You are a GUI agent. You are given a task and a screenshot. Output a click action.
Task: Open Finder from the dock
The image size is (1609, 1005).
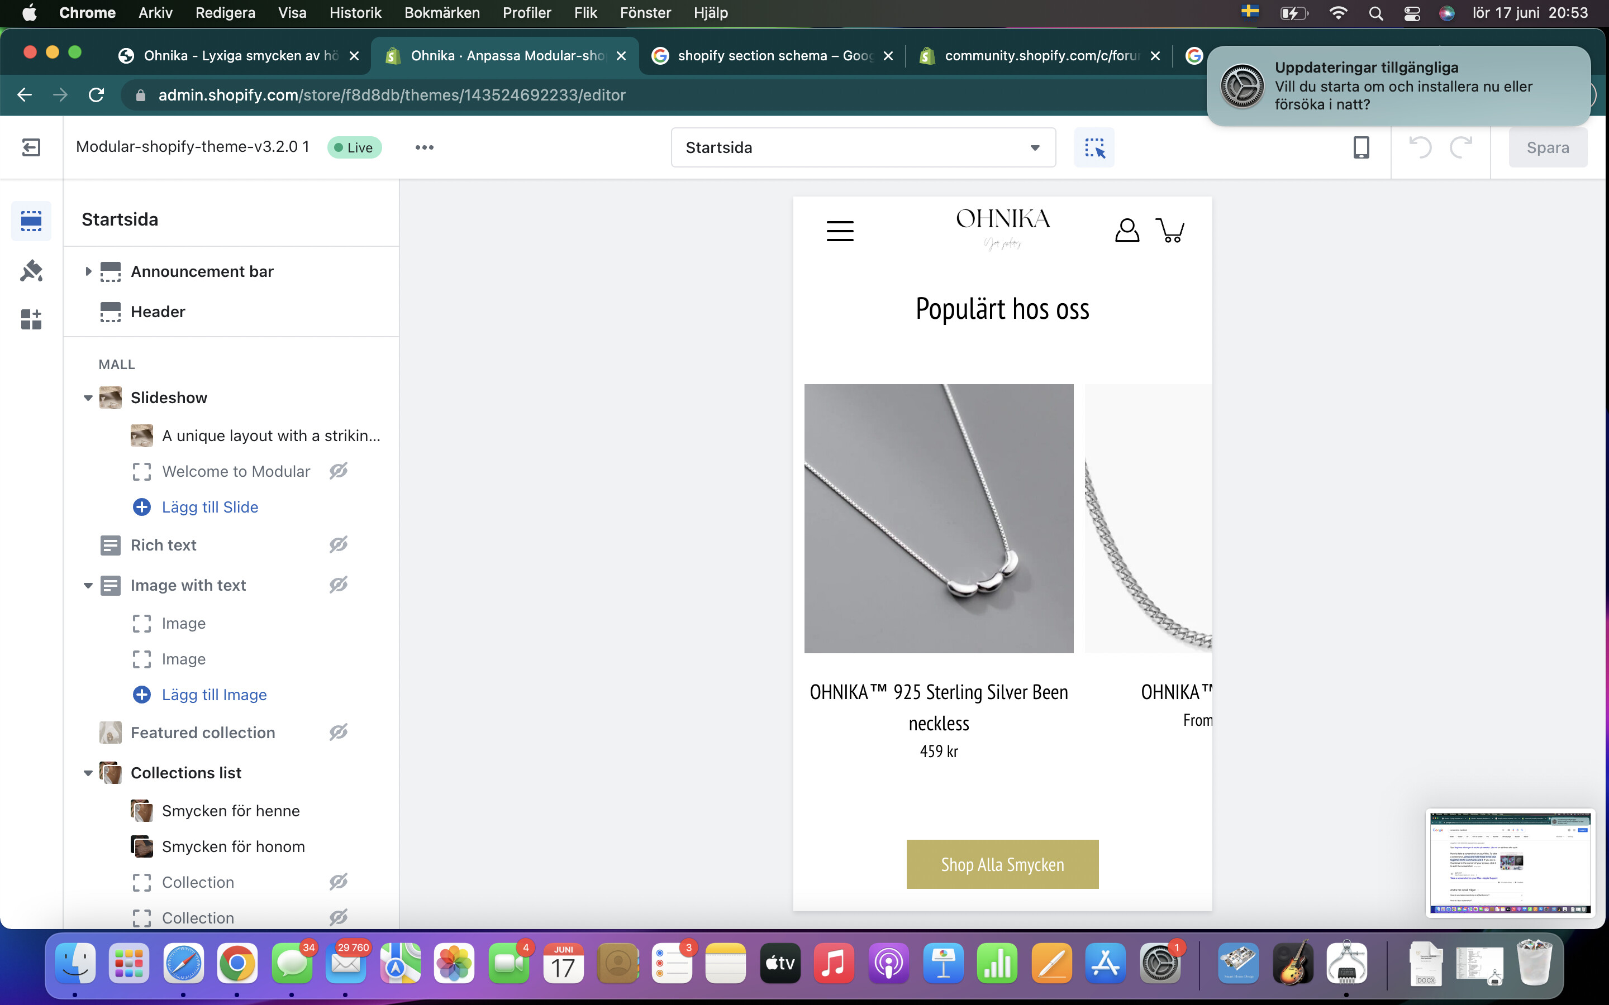[x=74, y=963]
